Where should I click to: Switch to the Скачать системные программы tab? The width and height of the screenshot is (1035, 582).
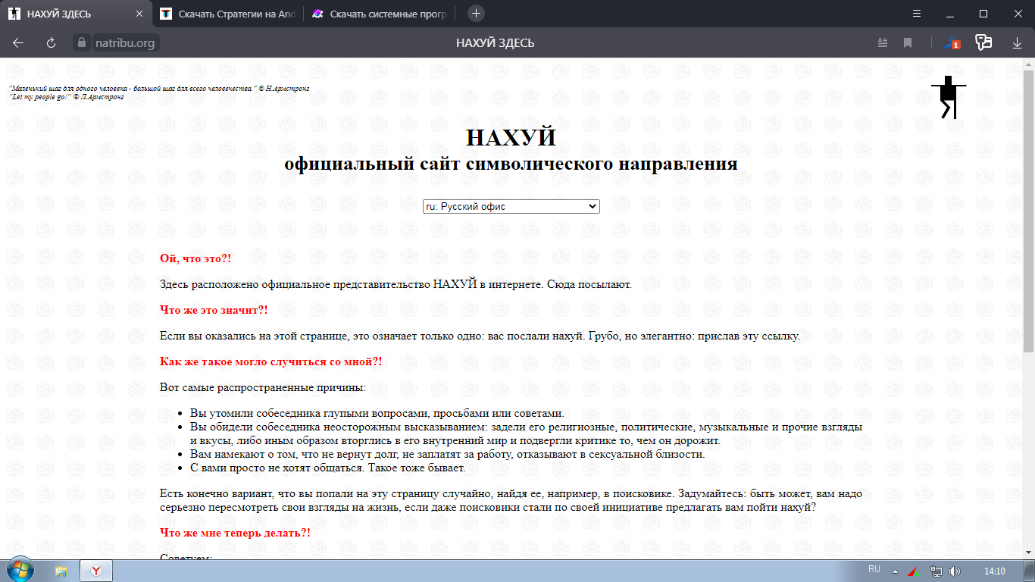381,14
